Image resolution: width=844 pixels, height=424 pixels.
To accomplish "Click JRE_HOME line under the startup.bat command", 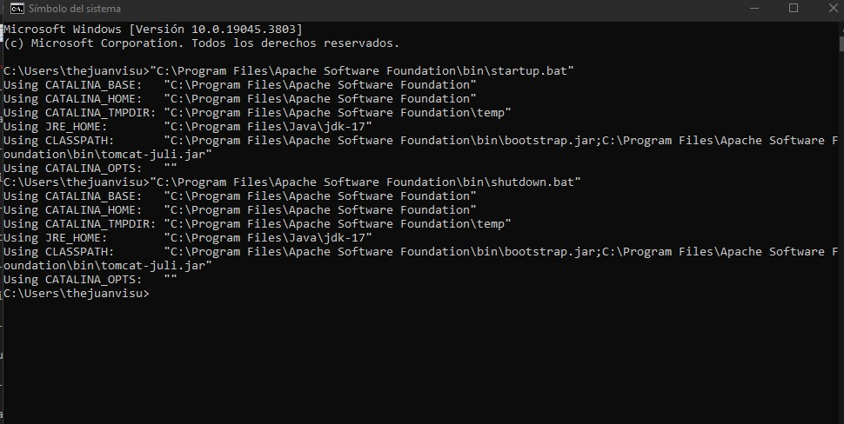I will [x=188, y=126].
